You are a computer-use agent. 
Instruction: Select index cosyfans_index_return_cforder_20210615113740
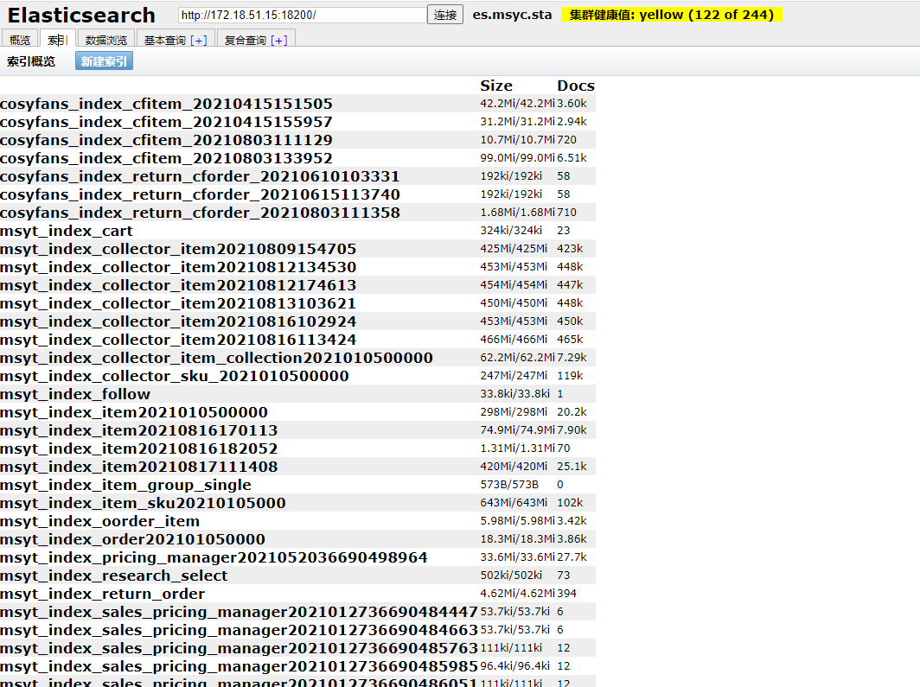pyautogui.click(x=200, y=194)
